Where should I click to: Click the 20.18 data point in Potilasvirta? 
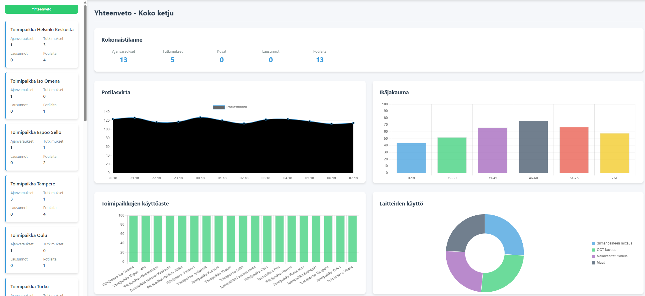pos(113,119)
